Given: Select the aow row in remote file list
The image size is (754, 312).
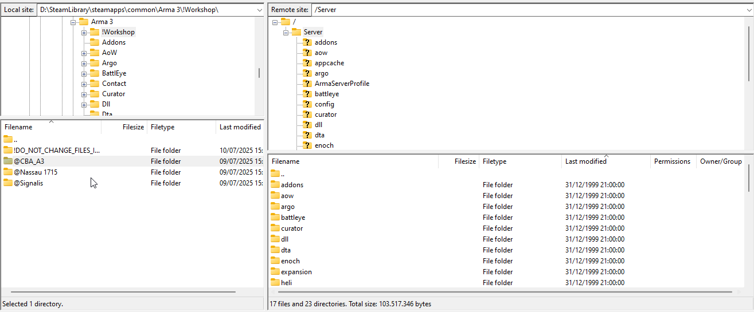Looking at the screenshot, I should point(507,196).
